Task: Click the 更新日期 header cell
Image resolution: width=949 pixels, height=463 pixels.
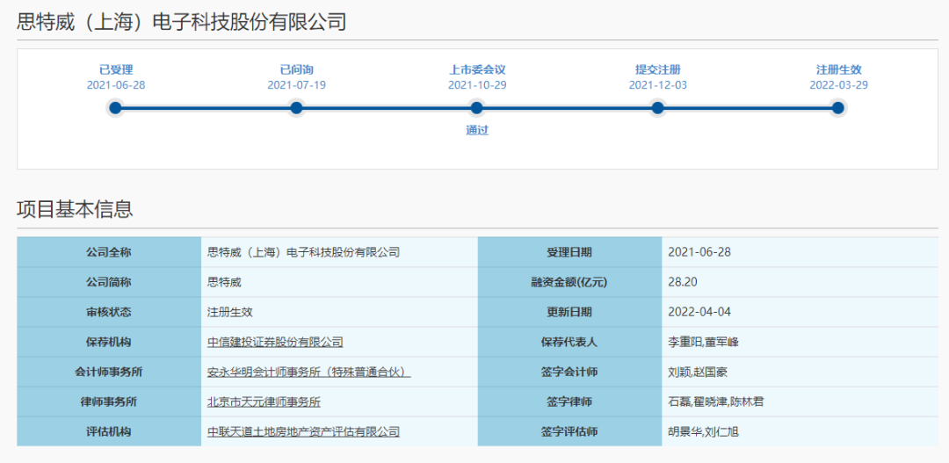Action: 569,312
